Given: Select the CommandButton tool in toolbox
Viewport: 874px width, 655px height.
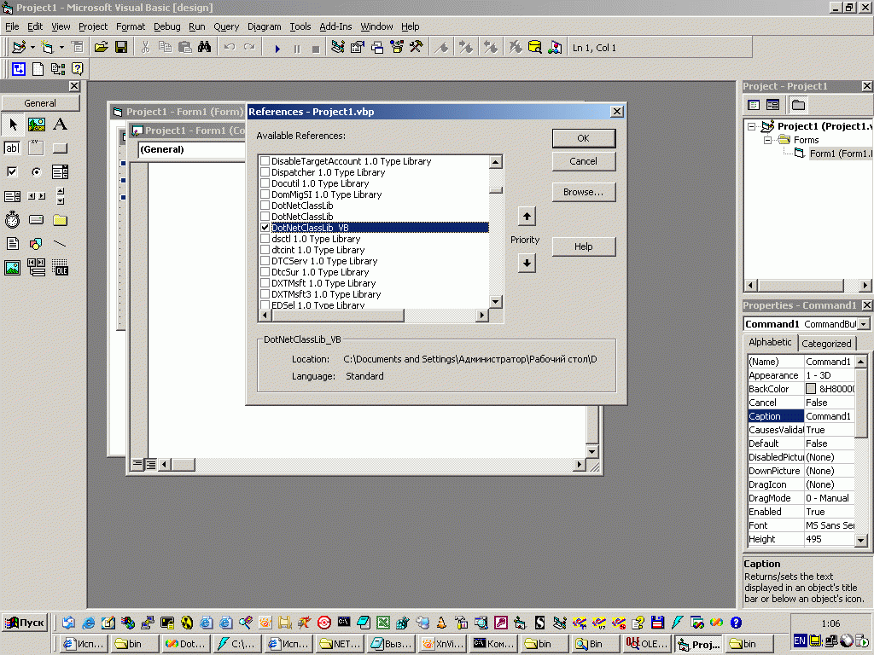Looking at the screenshot, I should tap(61, 148).
